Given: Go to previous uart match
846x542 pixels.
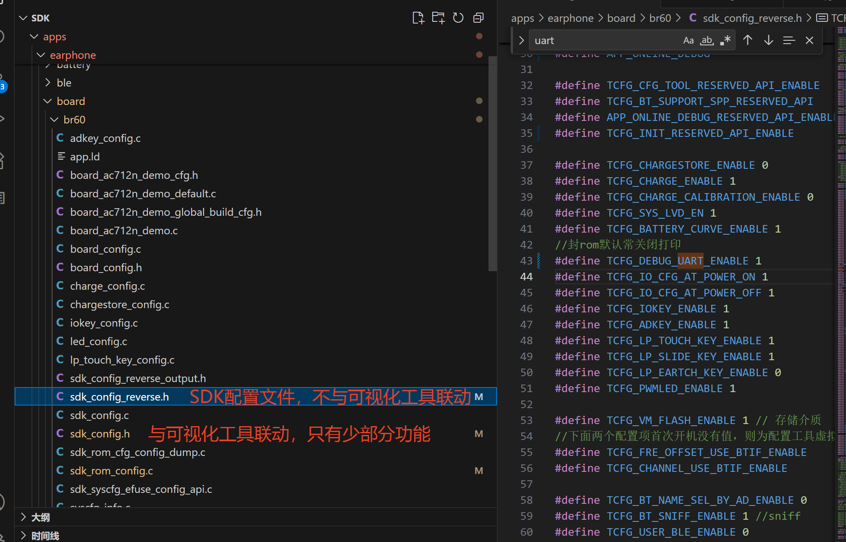Looking at the screenshot, I should (x=748, y=40).
